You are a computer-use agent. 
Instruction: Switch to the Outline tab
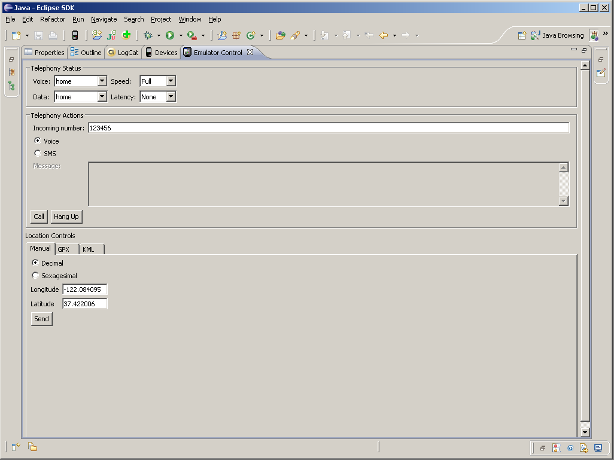coord(86,53)
